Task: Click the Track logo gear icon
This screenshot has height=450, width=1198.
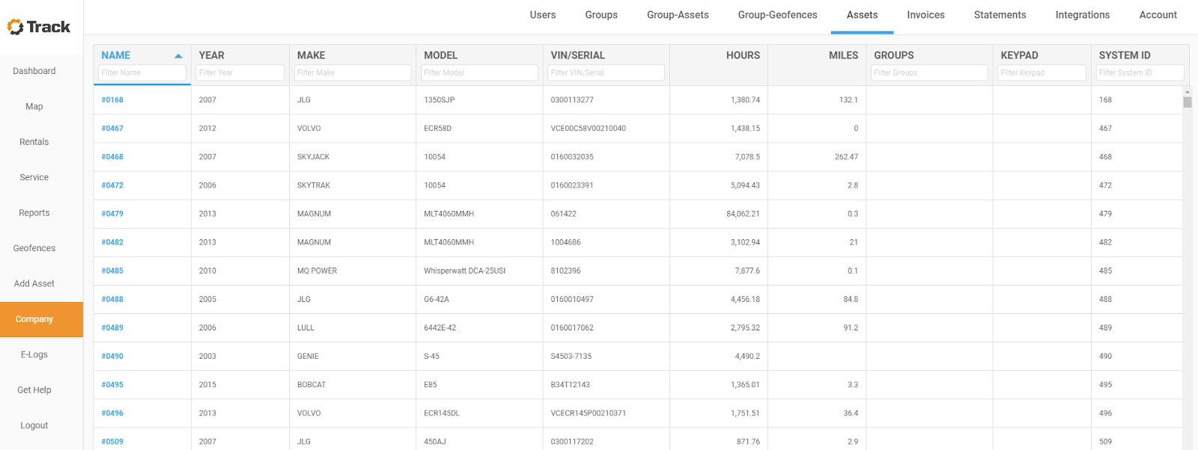Action: [15, 28]
